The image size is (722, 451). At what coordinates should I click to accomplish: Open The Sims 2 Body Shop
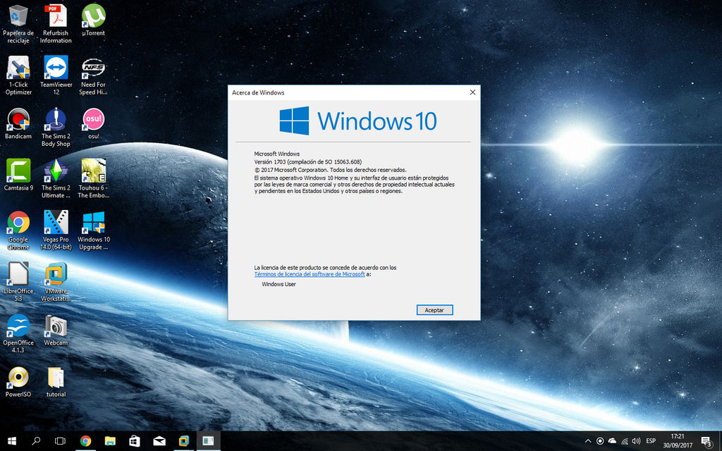coord(56,118)
